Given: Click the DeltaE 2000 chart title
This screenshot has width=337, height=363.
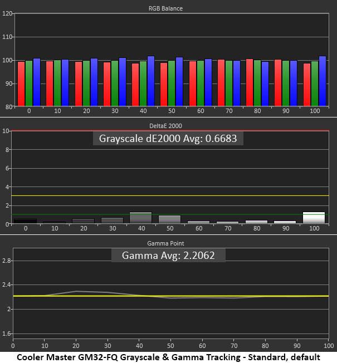Looking at the screenshot, I should pos(165,126).
